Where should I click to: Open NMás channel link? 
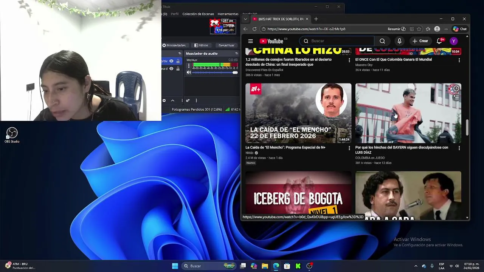pyautogui.click(x=249, y=153)
